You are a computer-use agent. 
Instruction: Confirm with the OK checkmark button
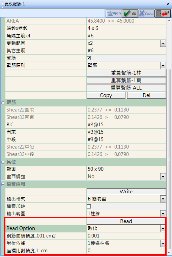click(x=130, y=13)
